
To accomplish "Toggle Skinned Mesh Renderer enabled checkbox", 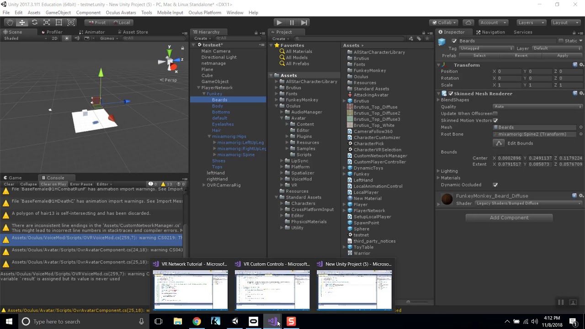I will (451, 94).
